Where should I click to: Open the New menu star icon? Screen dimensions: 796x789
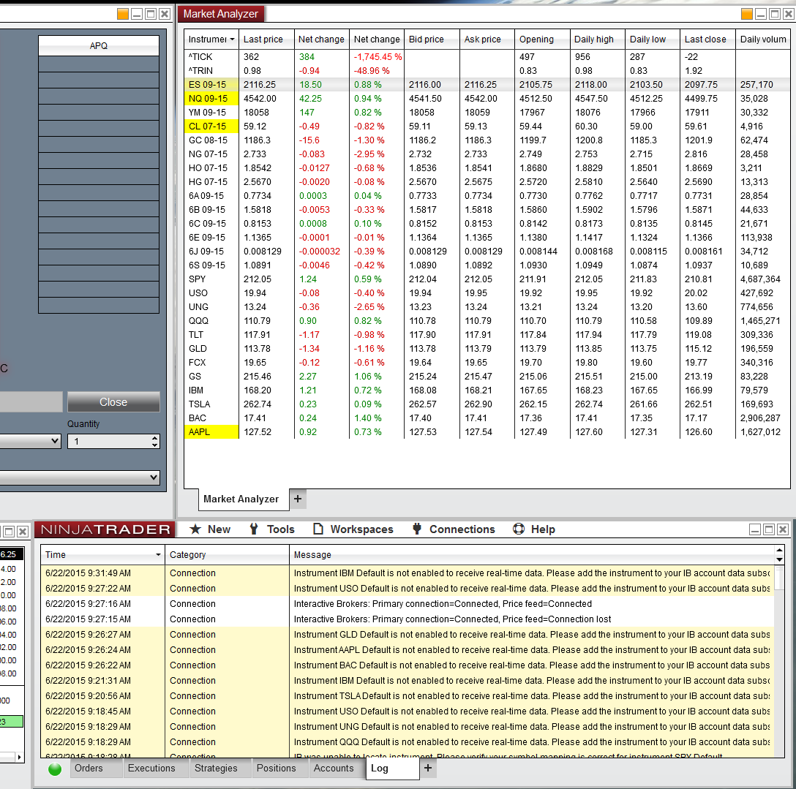(195, 529)
